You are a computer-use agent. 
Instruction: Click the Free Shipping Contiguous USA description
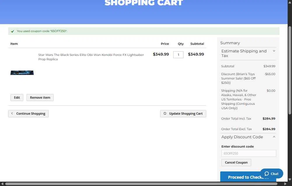coord(239,100)
